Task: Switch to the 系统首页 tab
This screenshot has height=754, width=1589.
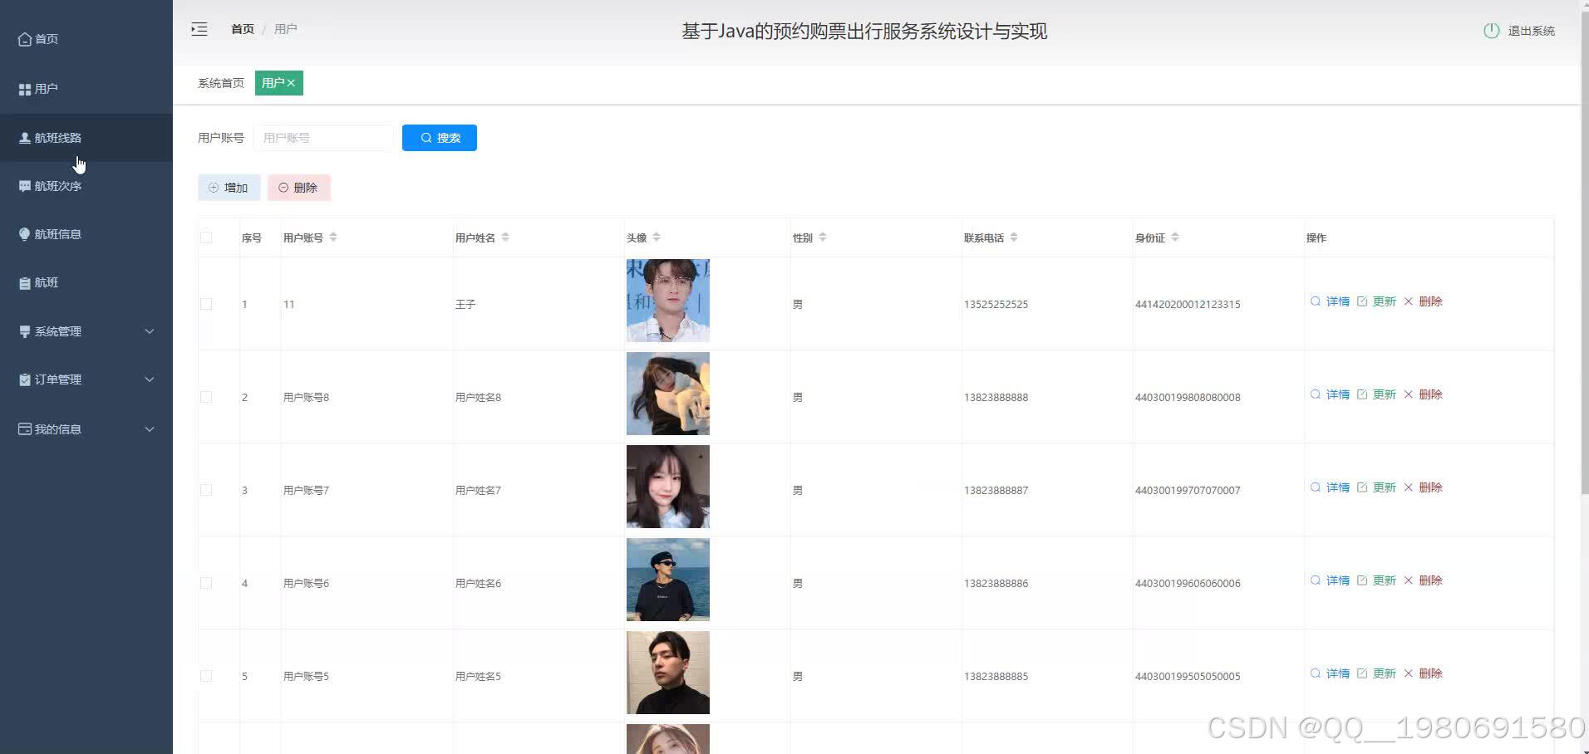Action: pos(219,82)
